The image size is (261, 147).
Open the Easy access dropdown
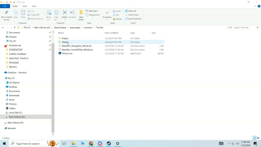pos(93,15)
